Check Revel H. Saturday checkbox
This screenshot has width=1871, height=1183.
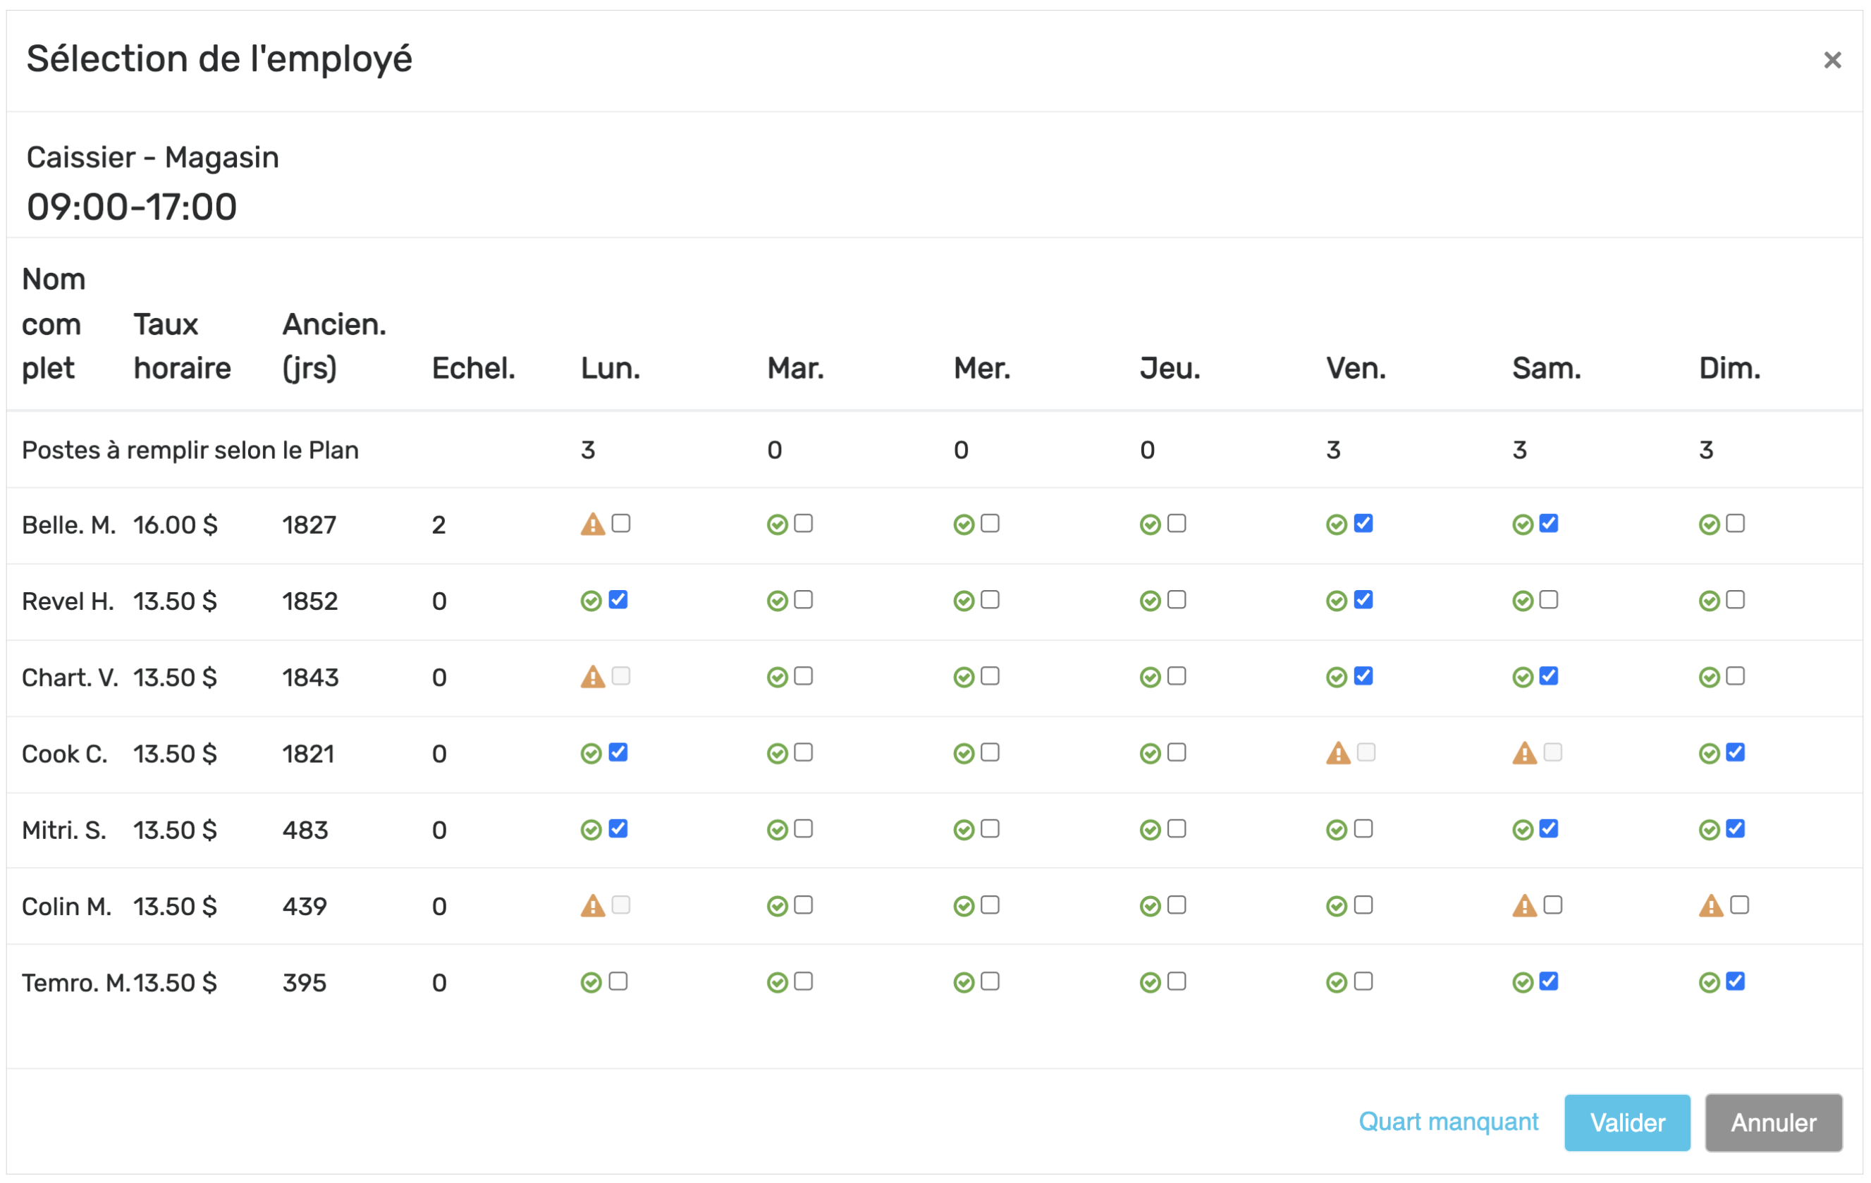point(1550,600)
